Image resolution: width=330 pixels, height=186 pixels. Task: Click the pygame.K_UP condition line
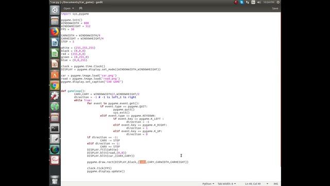tap(138, 131)
